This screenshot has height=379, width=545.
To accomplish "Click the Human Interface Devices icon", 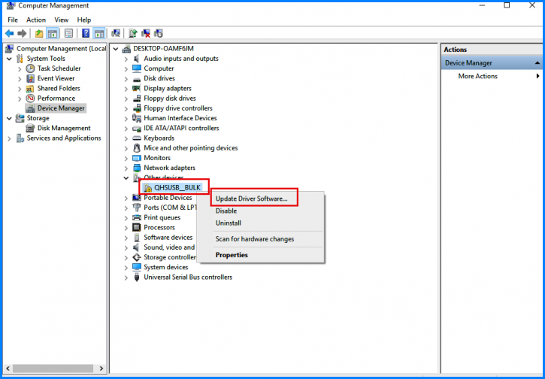I will pos(137,118).
